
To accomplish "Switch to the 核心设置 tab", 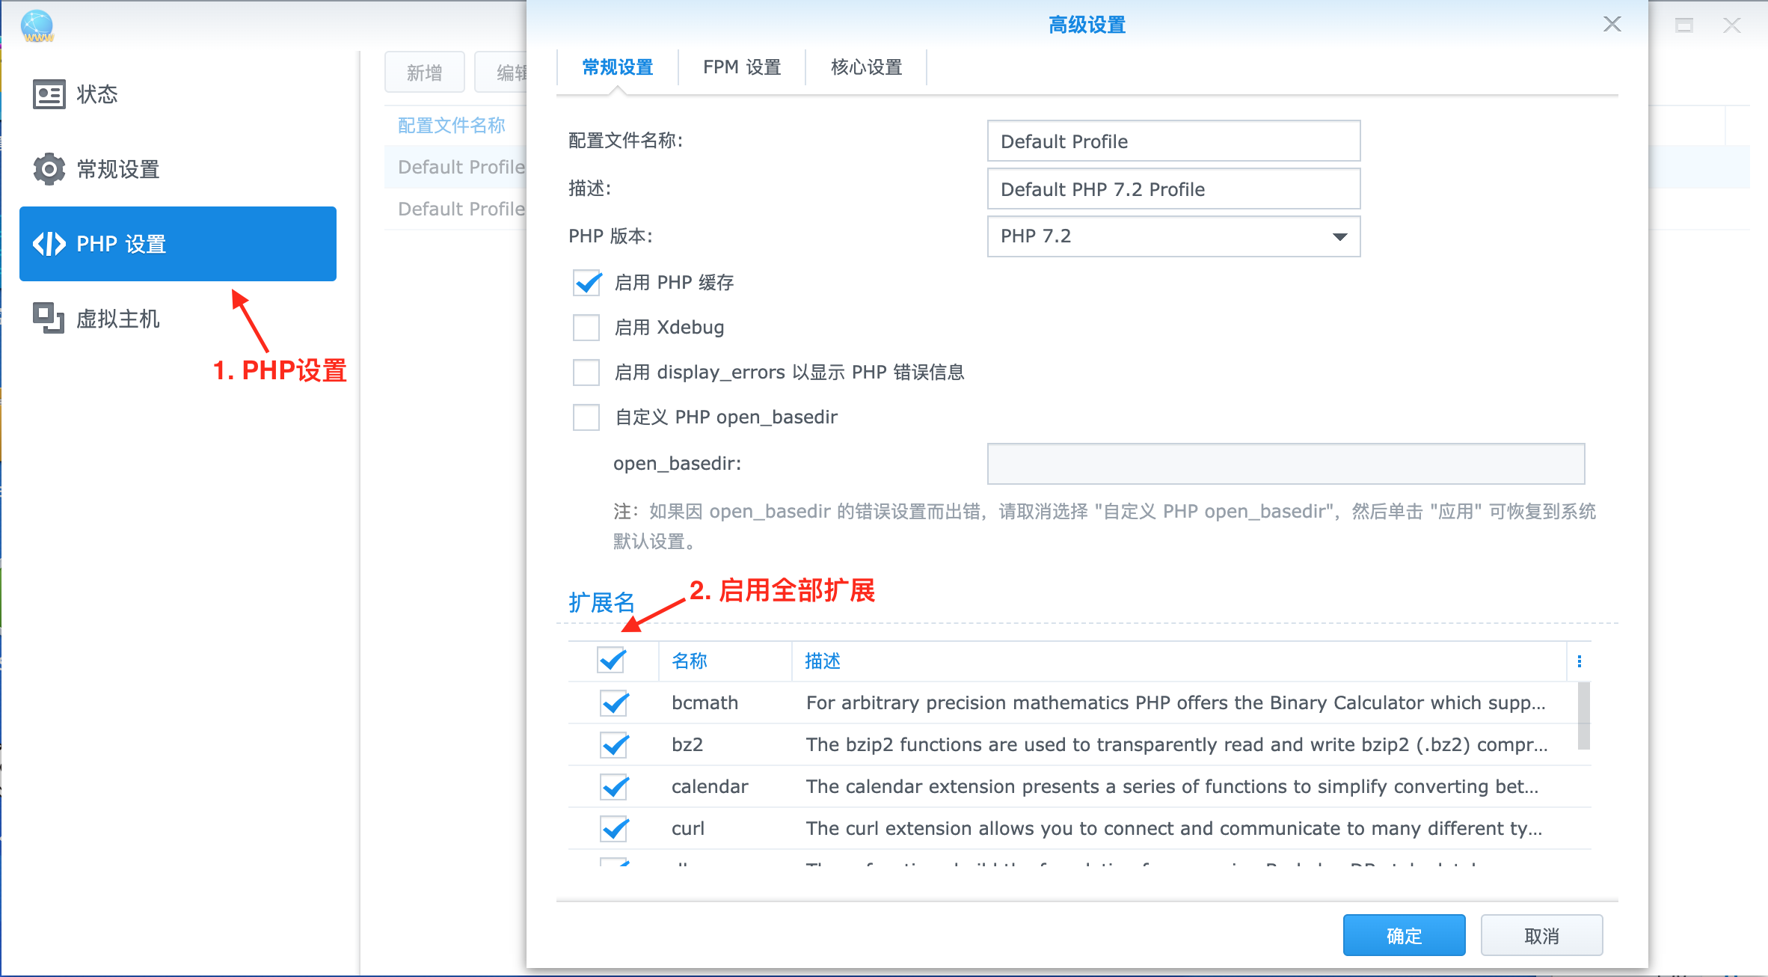I will point(866,67).
